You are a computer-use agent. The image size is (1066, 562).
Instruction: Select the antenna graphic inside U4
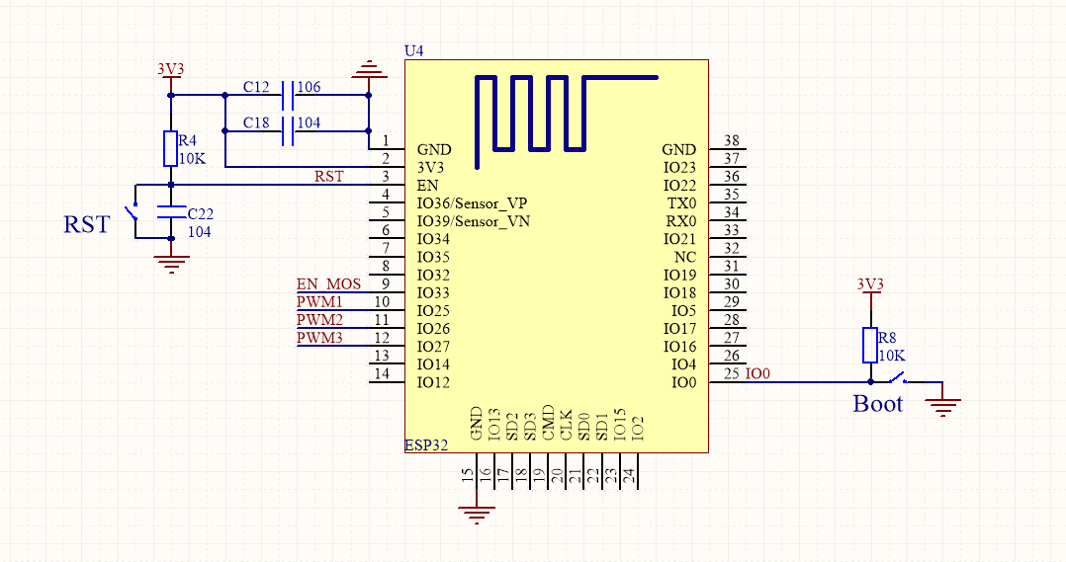click(x=567, y=121)
